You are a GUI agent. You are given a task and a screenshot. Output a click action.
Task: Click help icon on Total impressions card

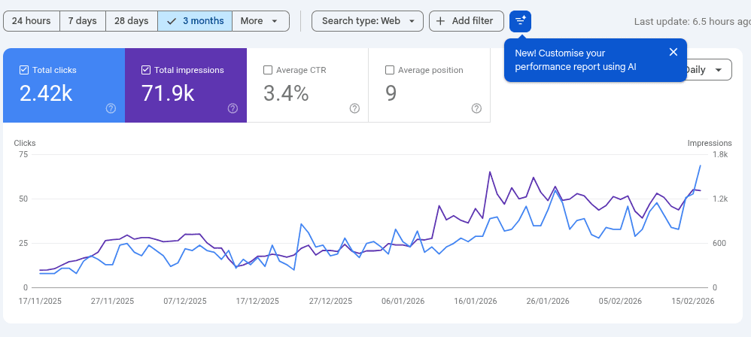pos(233,108)
